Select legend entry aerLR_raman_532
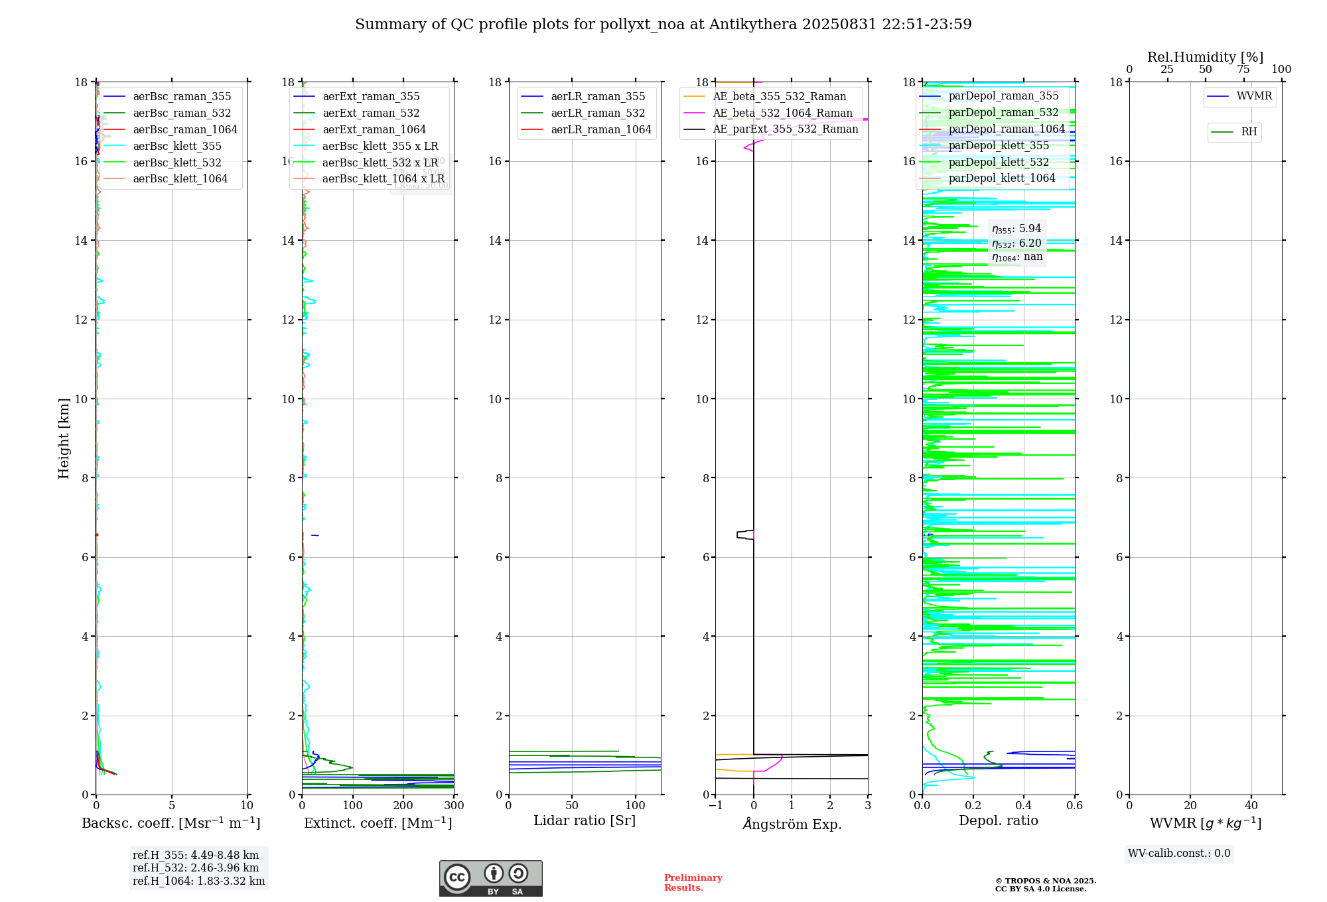The height and width of the screenshot is (902, 1327). click(584, 113)
